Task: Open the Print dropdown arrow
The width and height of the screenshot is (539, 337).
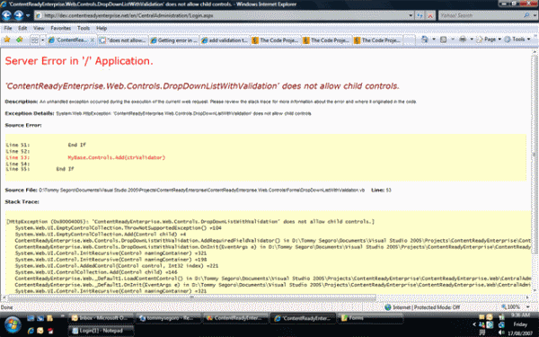Action: [472, 40]
